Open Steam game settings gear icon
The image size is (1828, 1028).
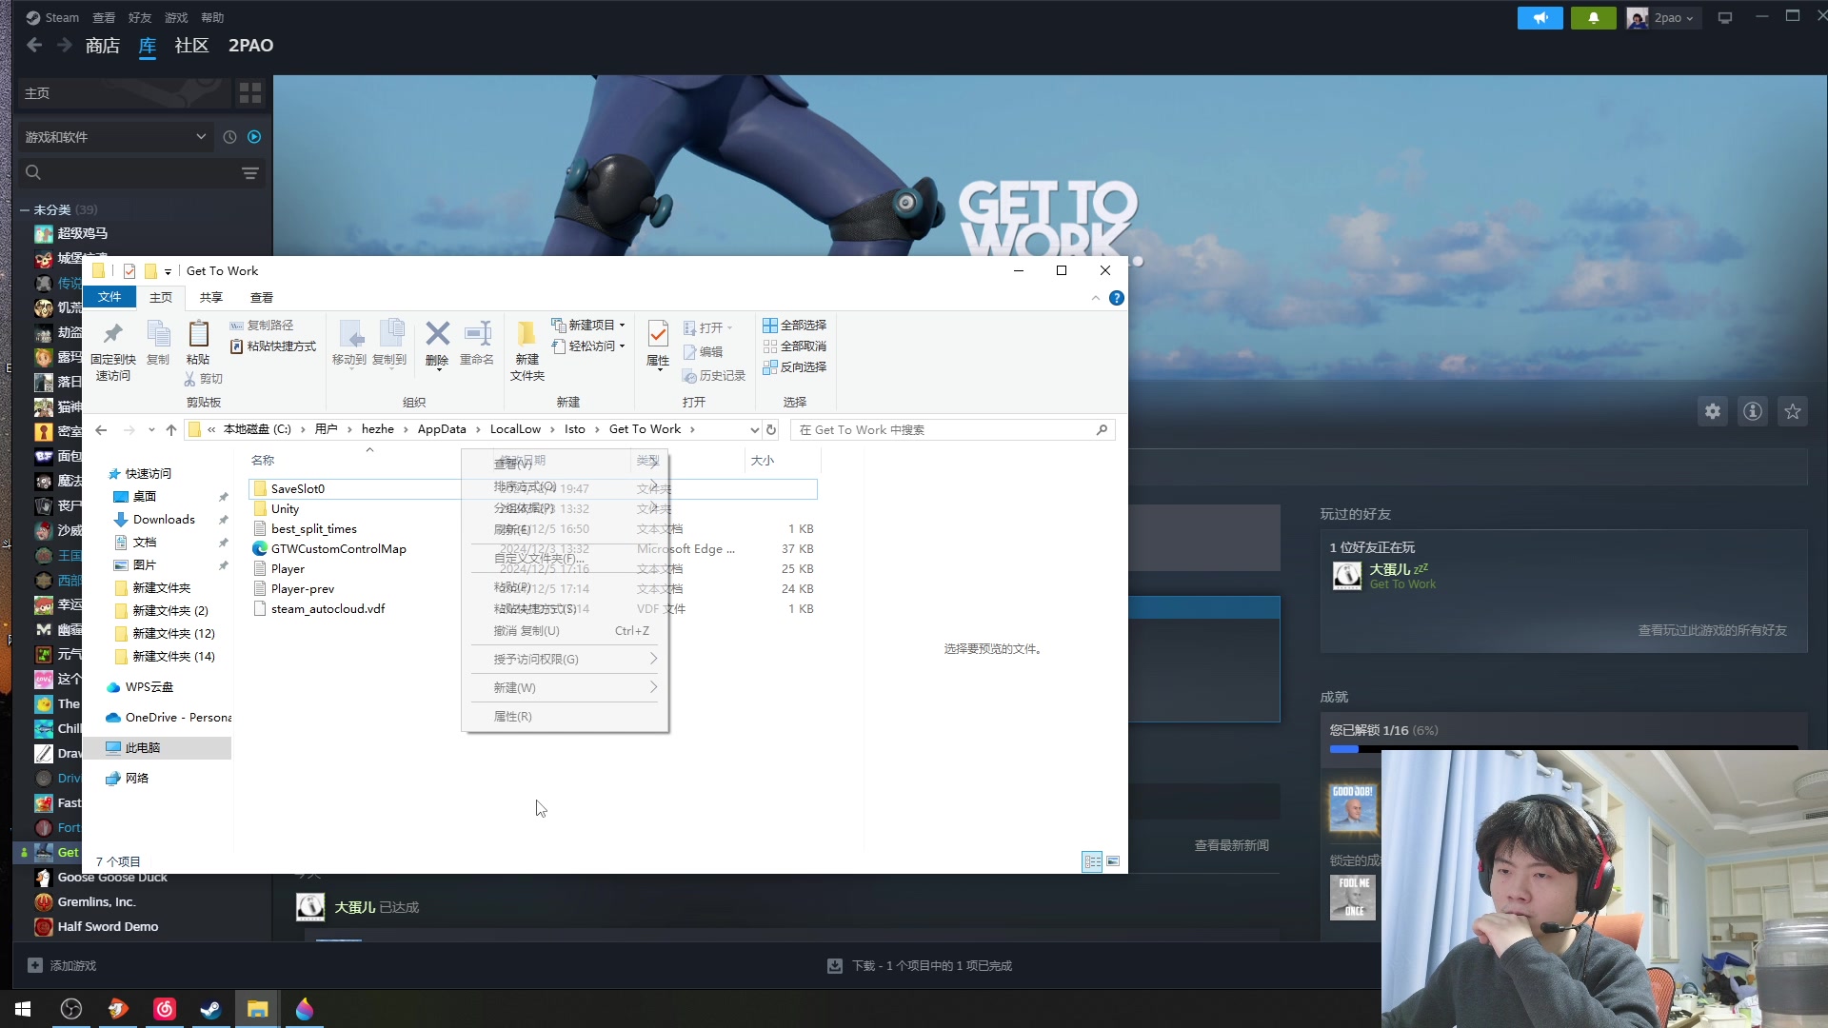[x=1713, y=411]
